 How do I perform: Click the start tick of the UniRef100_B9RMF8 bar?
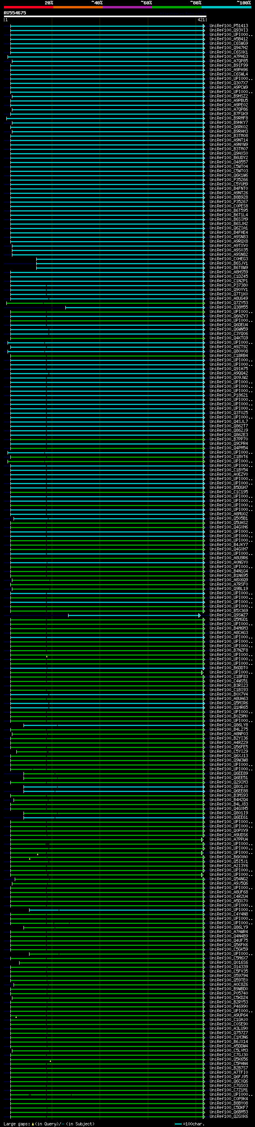tap(6, 118)
